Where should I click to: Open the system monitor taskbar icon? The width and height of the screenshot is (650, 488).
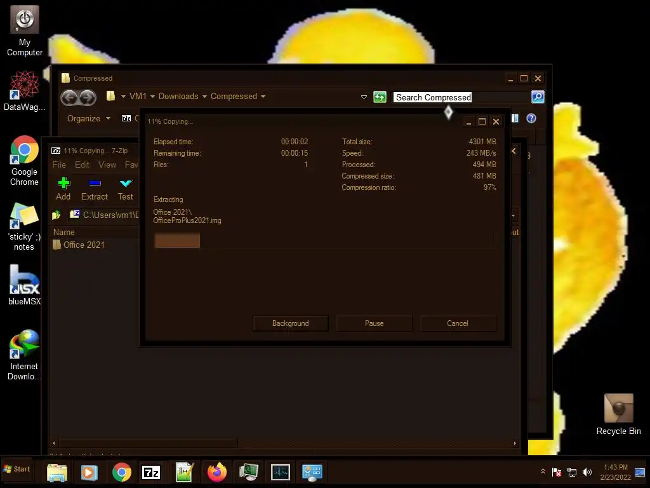pyautogui.click(x=281, y=472)
